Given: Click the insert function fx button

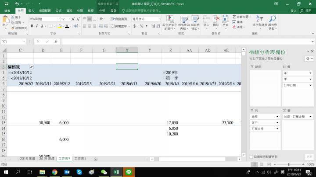Looking at the screenshot, I should click(56, 42).
